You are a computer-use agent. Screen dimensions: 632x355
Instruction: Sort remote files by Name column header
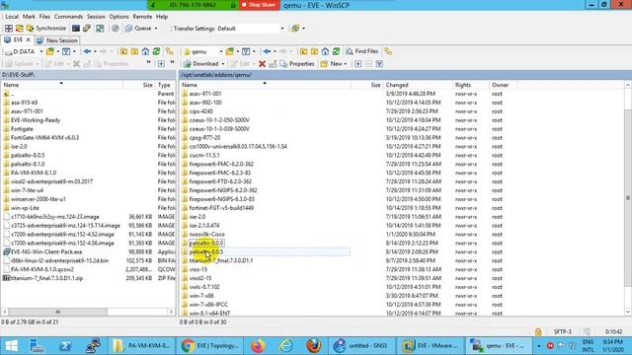(265, 85)
